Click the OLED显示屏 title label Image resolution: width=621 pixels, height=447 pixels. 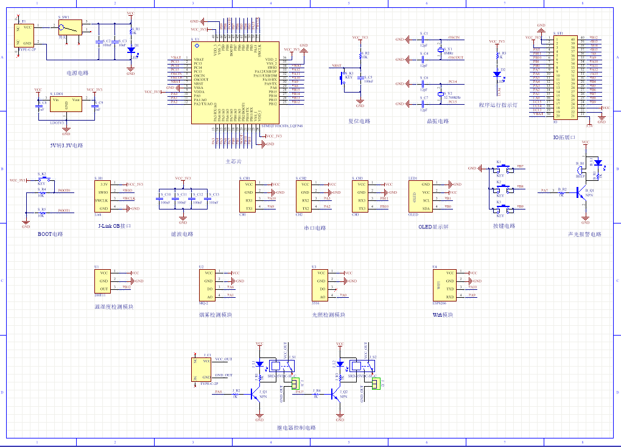[433, 227]
